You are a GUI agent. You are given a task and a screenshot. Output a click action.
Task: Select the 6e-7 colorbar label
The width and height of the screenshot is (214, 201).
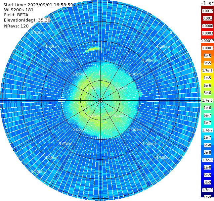pyautogui.click(x=207, y=115)
